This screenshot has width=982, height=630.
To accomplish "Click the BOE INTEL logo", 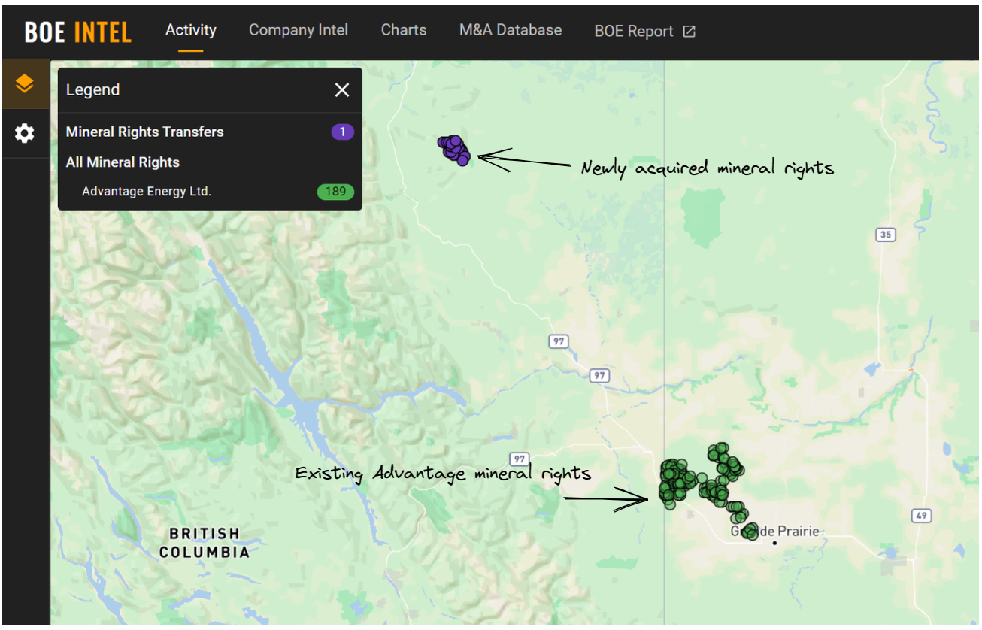I will 77,32.
